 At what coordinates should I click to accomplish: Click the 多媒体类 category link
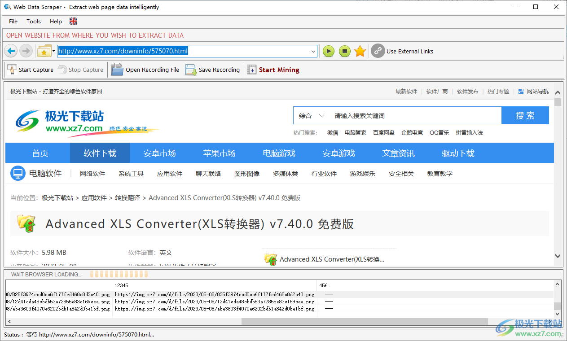[286, 174]
